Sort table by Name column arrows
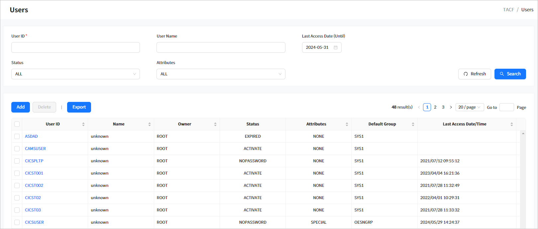Viewport: 538px width, 229px height. click(x=150, y=124)
